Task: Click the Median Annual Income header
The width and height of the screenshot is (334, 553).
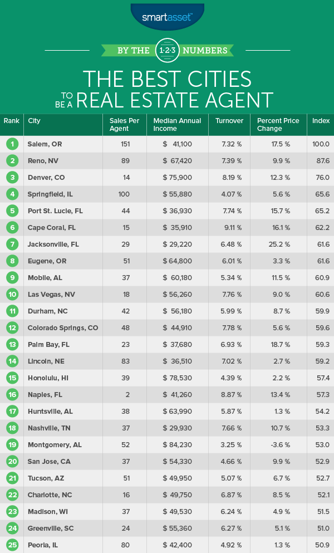Action: click(171, 125)
